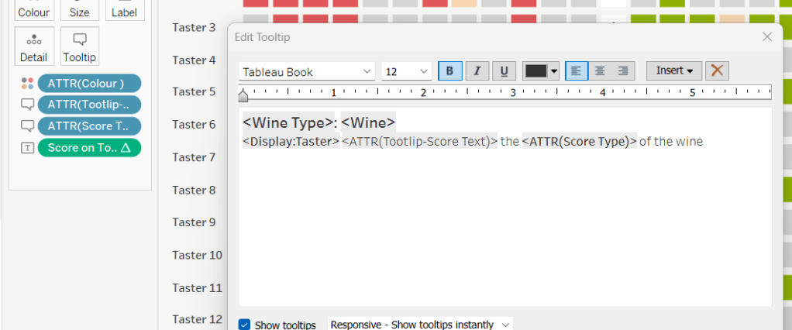Image resolution: width=792 pixels, height=330 pixels.
Task: Align tooltip text left
Action: pos(575,71)
